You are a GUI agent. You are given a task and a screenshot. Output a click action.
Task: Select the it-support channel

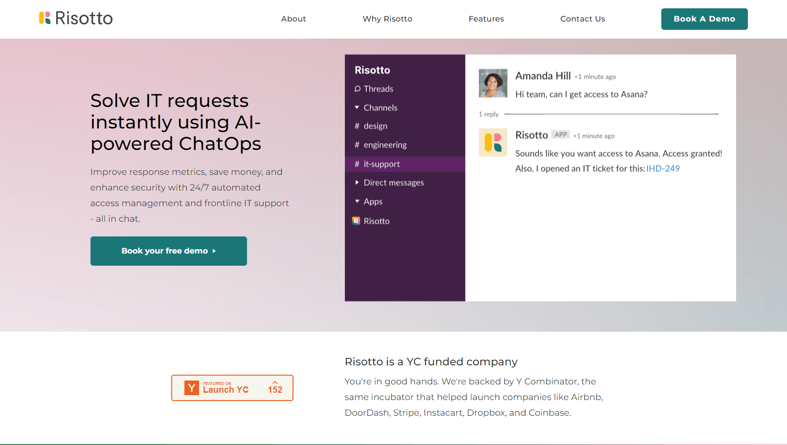pos(405,164)
